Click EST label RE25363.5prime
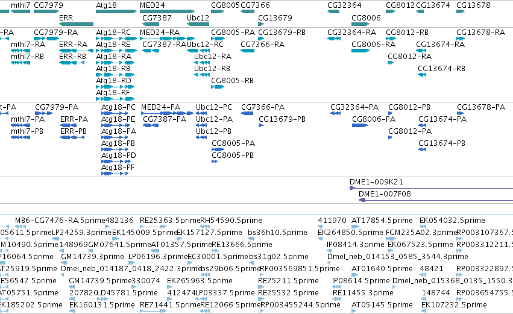Image resolution: width=513 pixels, height=314 pixels. pyautogui.click(x=170, y=221)
